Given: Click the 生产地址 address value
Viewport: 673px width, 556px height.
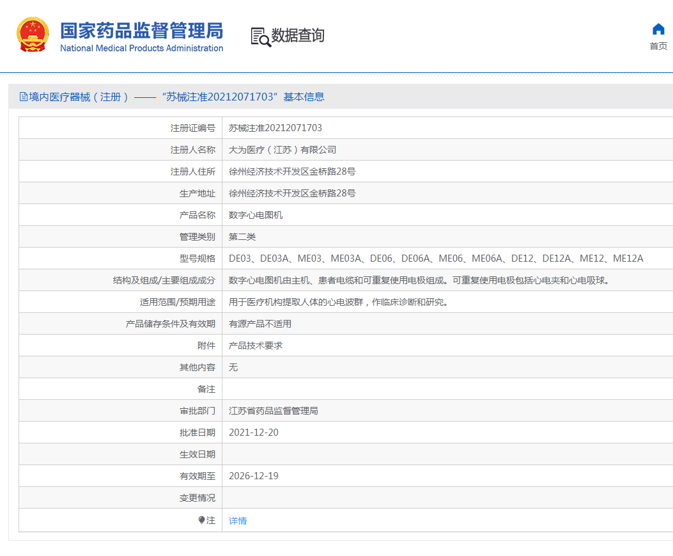Looking at the screenshot, I should (292, 193).
